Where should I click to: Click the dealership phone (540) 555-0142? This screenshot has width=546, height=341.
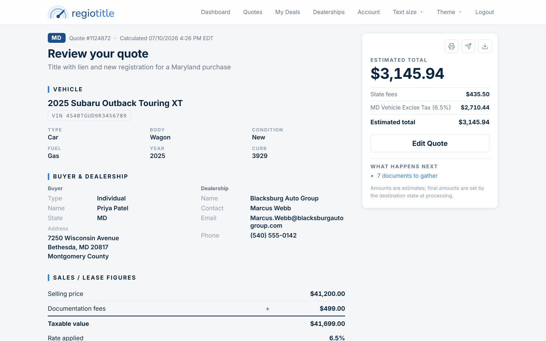click(x=273, y=235)
